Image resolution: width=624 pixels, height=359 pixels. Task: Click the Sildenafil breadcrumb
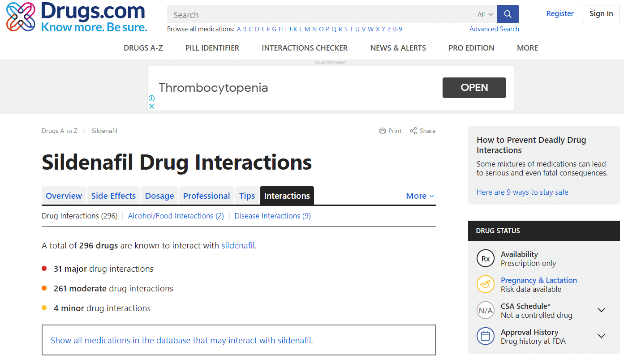click(x=104, y=131)
